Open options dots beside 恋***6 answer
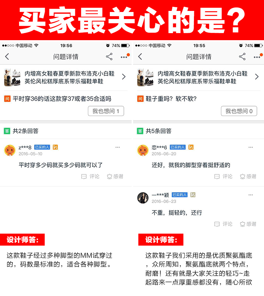This screenshot has width=264, height=296. click(251, 147)
